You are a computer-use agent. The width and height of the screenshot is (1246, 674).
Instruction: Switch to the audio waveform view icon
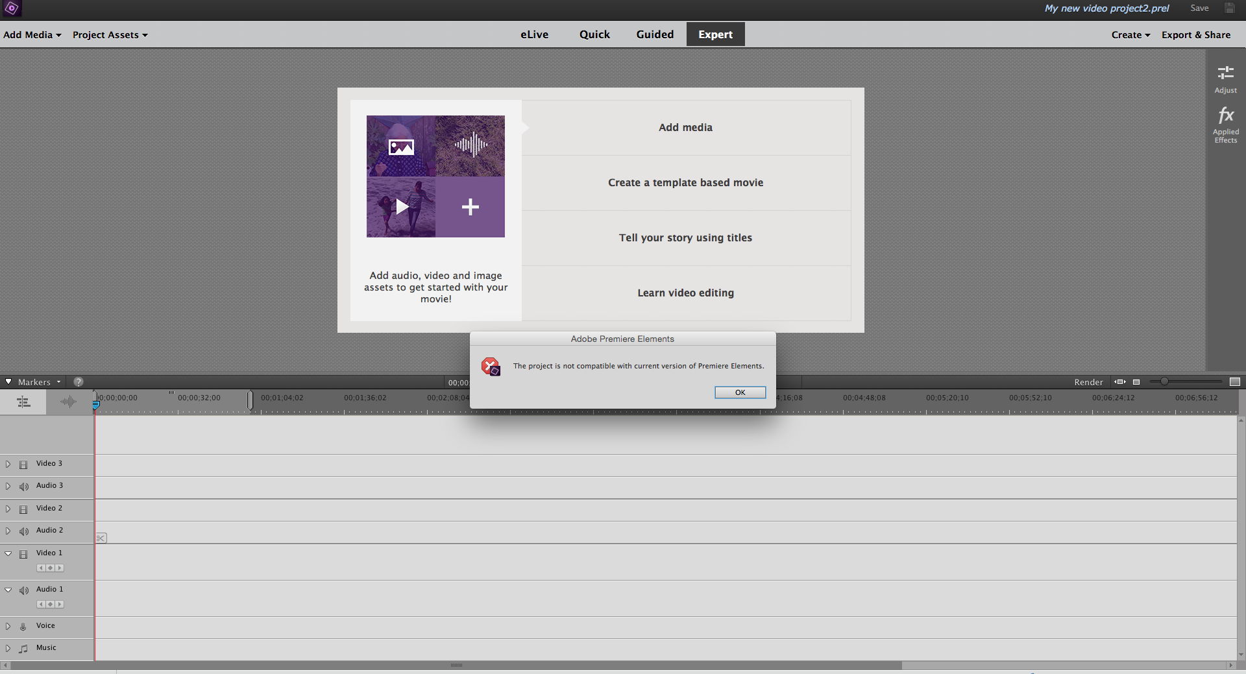[68, 402]
